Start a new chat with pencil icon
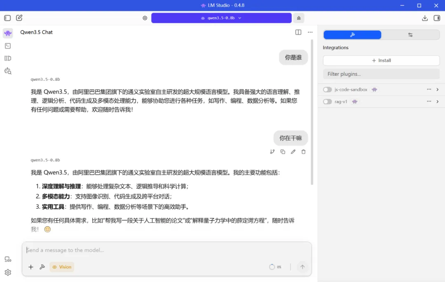Screen dimensions: 445x282 pos(19,18)
